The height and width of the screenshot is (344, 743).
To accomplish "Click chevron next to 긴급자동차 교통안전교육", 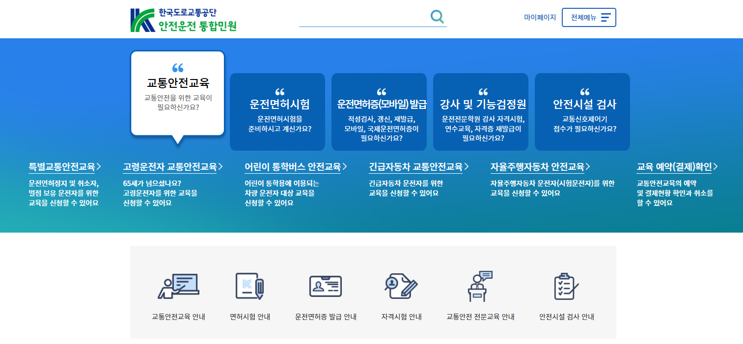I will (467, 166).
